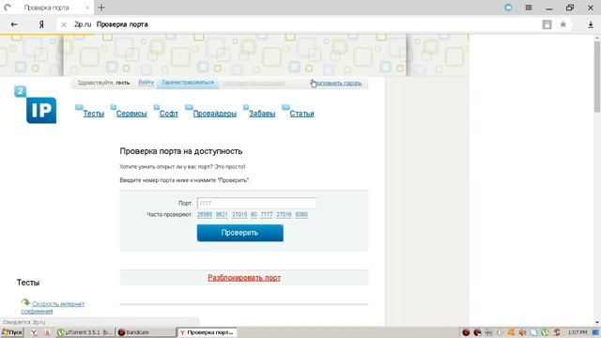
Task: Open a new tab with the plus
Action: [101, 8]
